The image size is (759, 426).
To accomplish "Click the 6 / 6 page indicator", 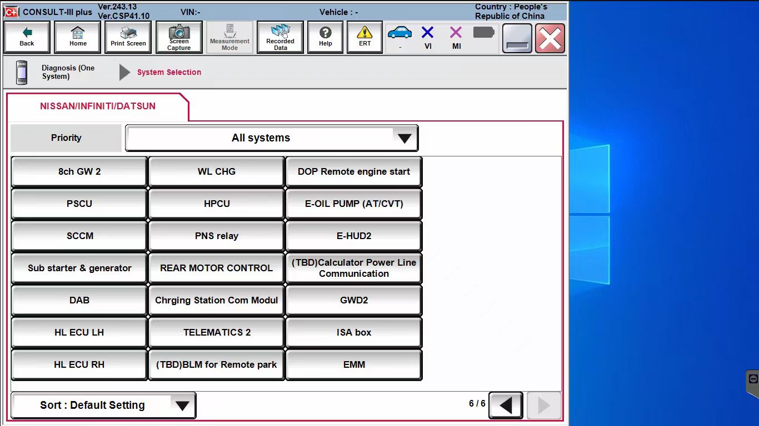I will pos(477,404).
